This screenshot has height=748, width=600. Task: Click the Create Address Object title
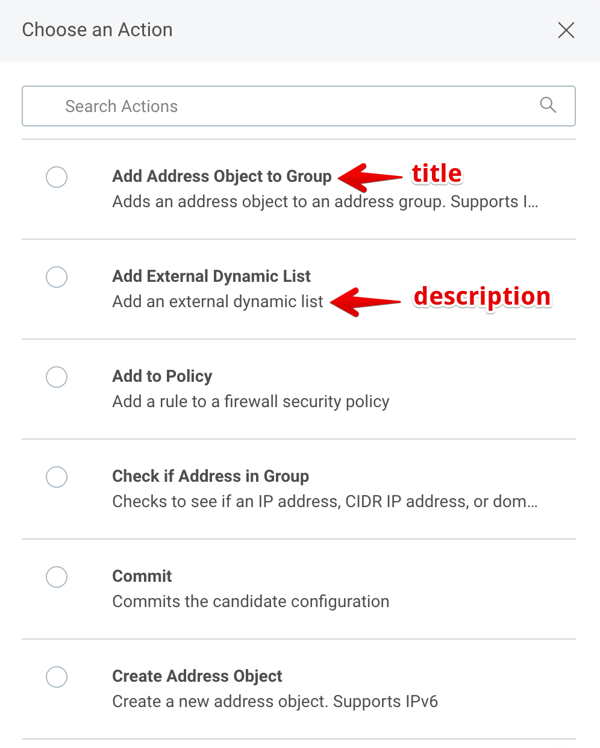click(x=197, y=676)
